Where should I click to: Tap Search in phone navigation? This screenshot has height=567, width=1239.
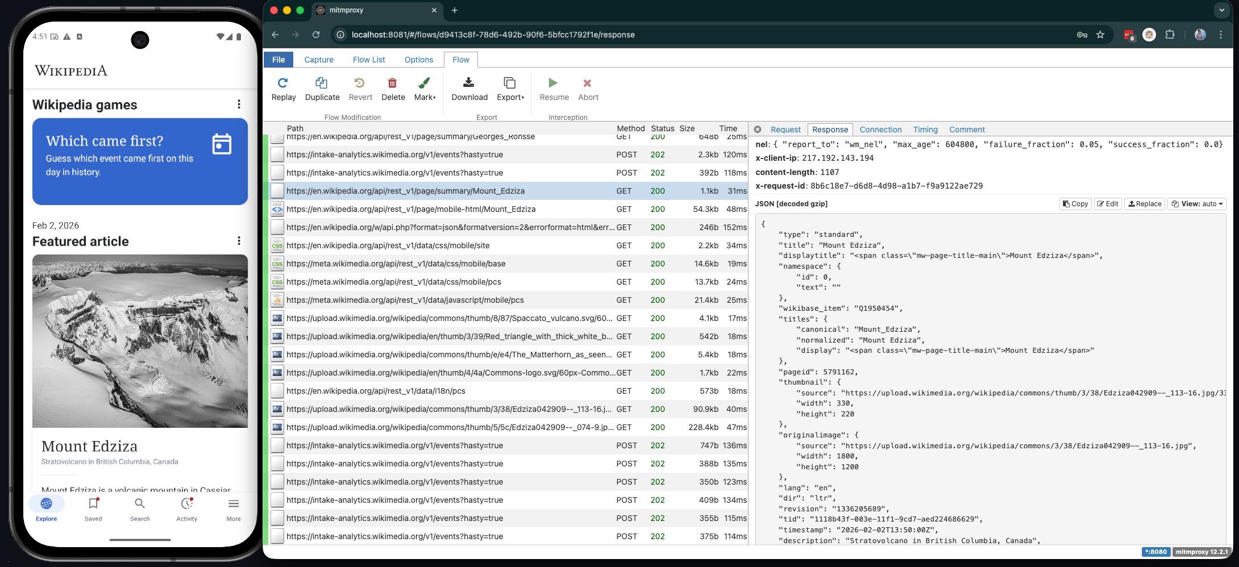[x=140, y=509]
